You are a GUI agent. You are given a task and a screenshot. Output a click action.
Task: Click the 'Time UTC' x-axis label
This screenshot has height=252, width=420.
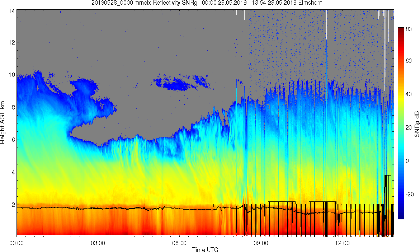pyautogui.click(x=205, y=249)
